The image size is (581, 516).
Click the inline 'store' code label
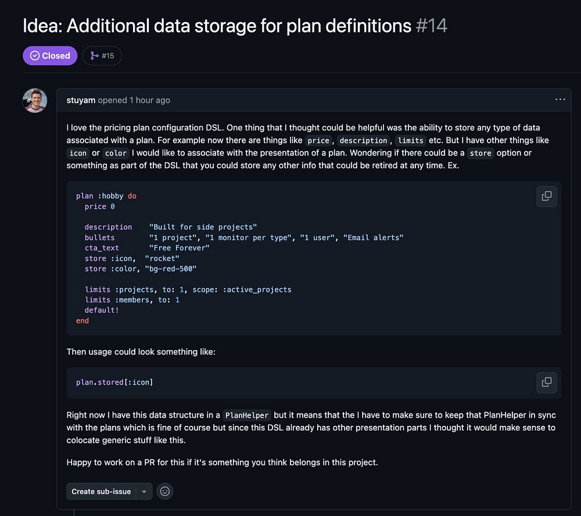click(x=480, y=153)
